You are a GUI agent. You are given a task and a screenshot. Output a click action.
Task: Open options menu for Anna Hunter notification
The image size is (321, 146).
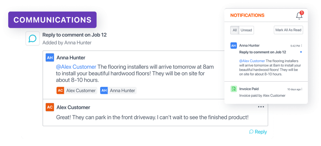click(302, 46)
